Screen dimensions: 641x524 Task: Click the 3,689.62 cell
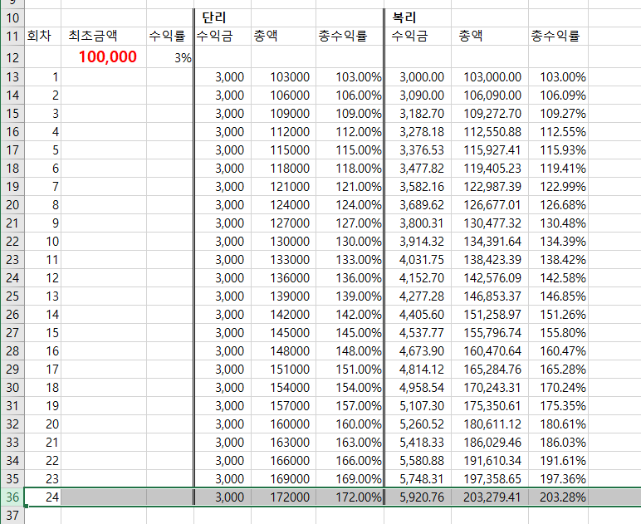[x=418, y=205]
